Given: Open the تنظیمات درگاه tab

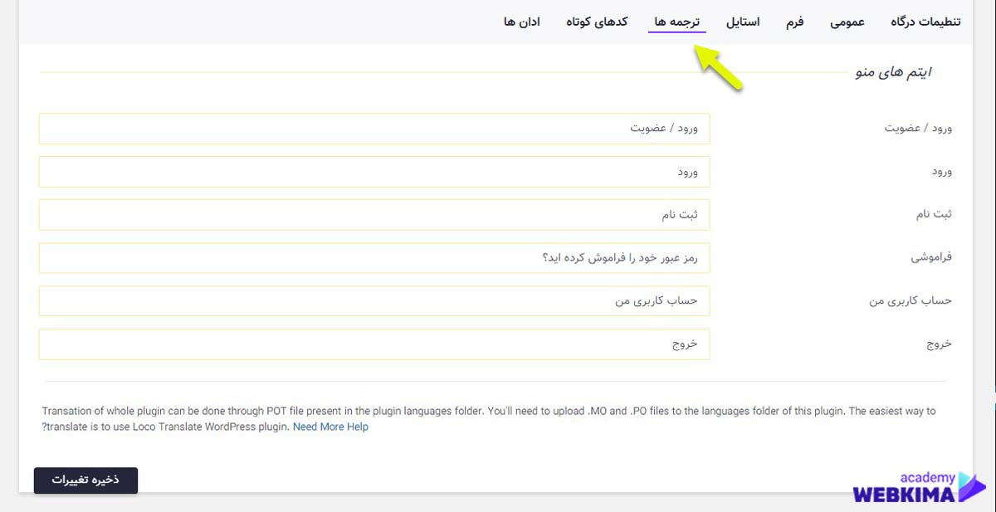Looking at the screenshot, I should [x=925, y=22].
